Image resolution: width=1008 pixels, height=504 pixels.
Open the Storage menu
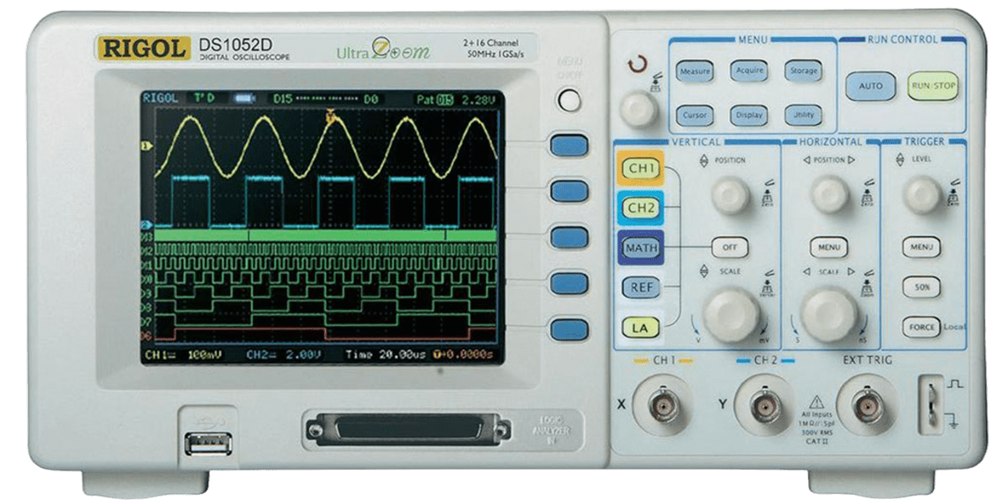[802, 71]
